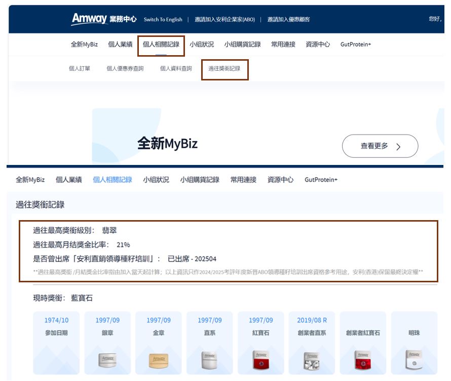Viewport: 451px width, 381px height.
Task: Click the 翡翠 highest award value
Action: coord(109,231)
